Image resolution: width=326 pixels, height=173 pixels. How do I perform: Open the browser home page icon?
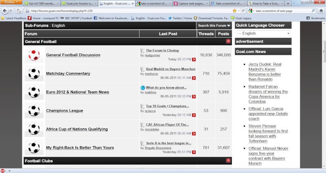(321, 11)
